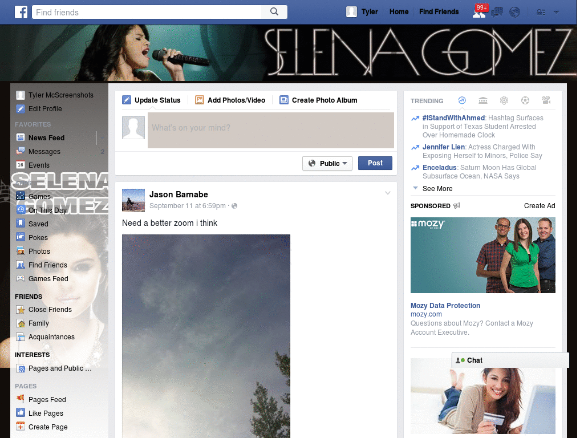Select the Politics trending landmark icon
This screenshot has width=584, height=438.
tap(483, 100)
